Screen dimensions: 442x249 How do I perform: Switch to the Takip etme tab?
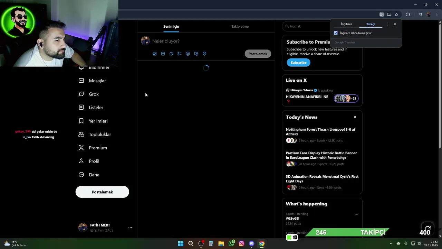(x=240, y=26)
